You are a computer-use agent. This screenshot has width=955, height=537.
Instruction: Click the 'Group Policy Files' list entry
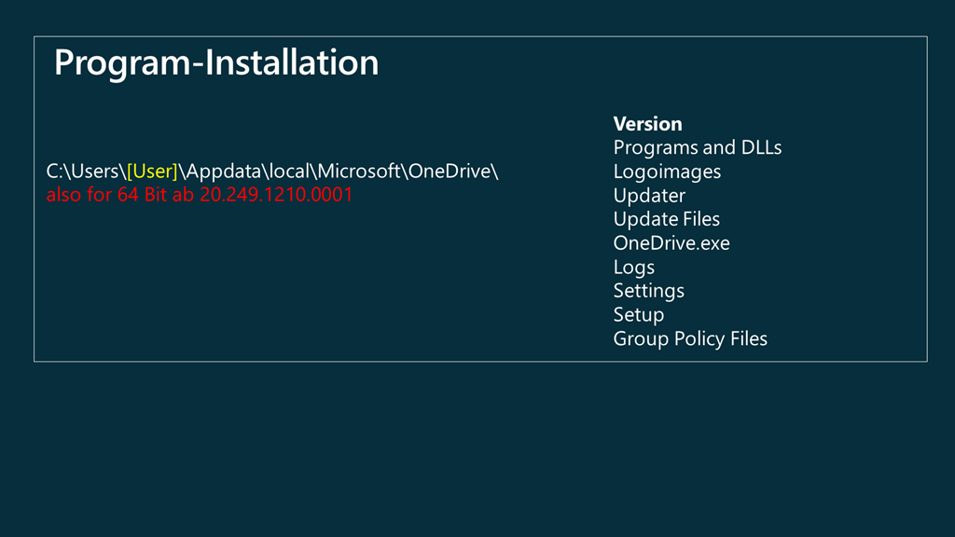point(690,338)
